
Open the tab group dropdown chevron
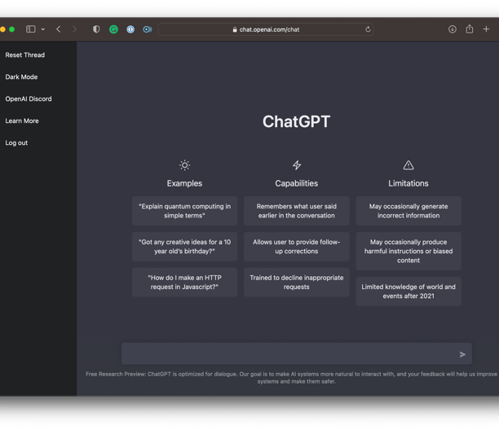pyautogui.click(x=42, y=29)
